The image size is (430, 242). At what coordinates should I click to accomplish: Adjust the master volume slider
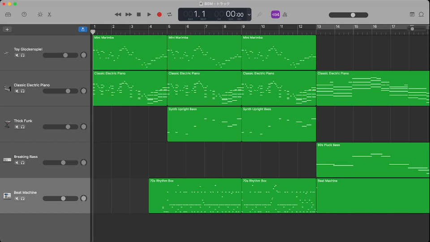(348, 15)
